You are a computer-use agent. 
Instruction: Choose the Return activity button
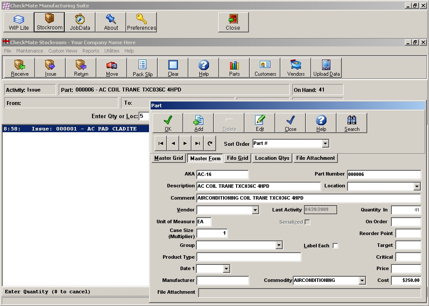pos(81,68)
